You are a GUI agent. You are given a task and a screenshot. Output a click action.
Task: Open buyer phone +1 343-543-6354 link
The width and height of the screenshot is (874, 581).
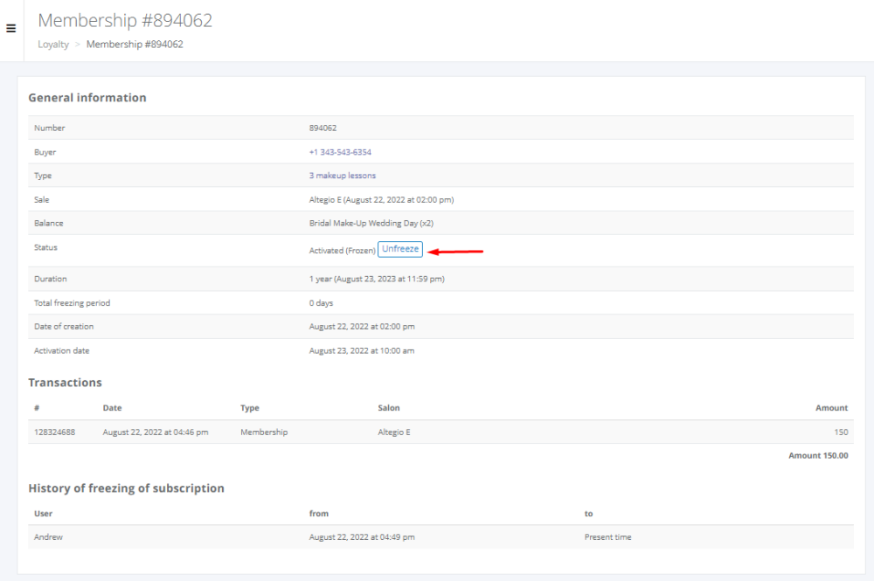340,152
